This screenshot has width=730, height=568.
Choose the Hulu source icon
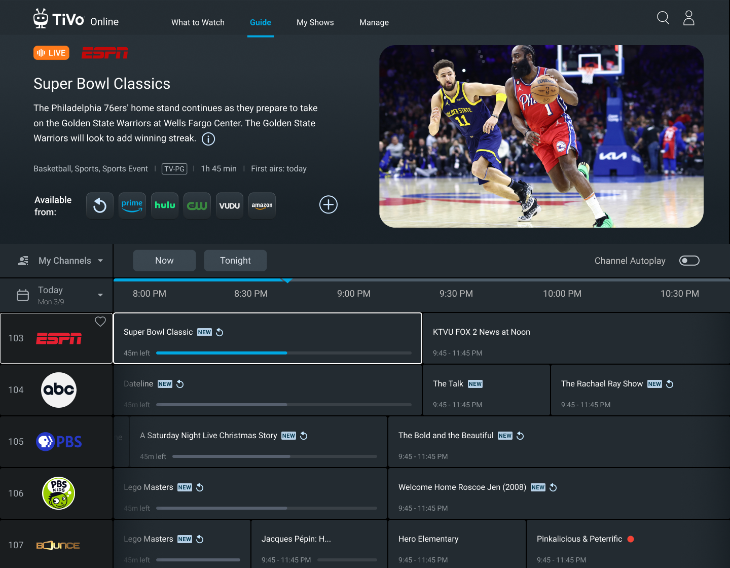(165, 205)
